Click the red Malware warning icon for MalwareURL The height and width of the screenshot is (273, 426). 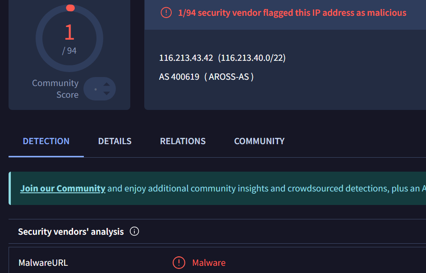click(179, 262)
